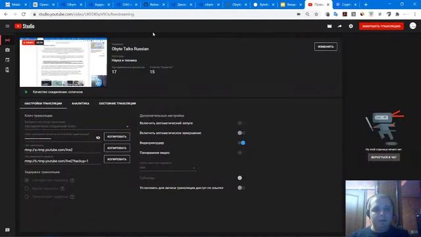The image size is (421, 237).
Task: Switch to the 'АНАЛИТИКА' tab
Action: [x=80, y=103]
